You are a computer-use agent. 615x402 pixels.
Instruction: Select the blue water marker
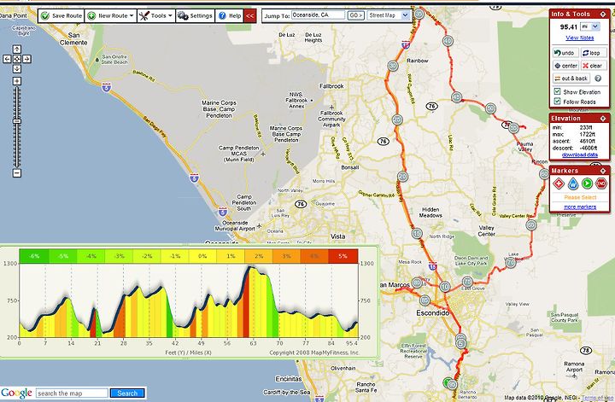(572, 183)
